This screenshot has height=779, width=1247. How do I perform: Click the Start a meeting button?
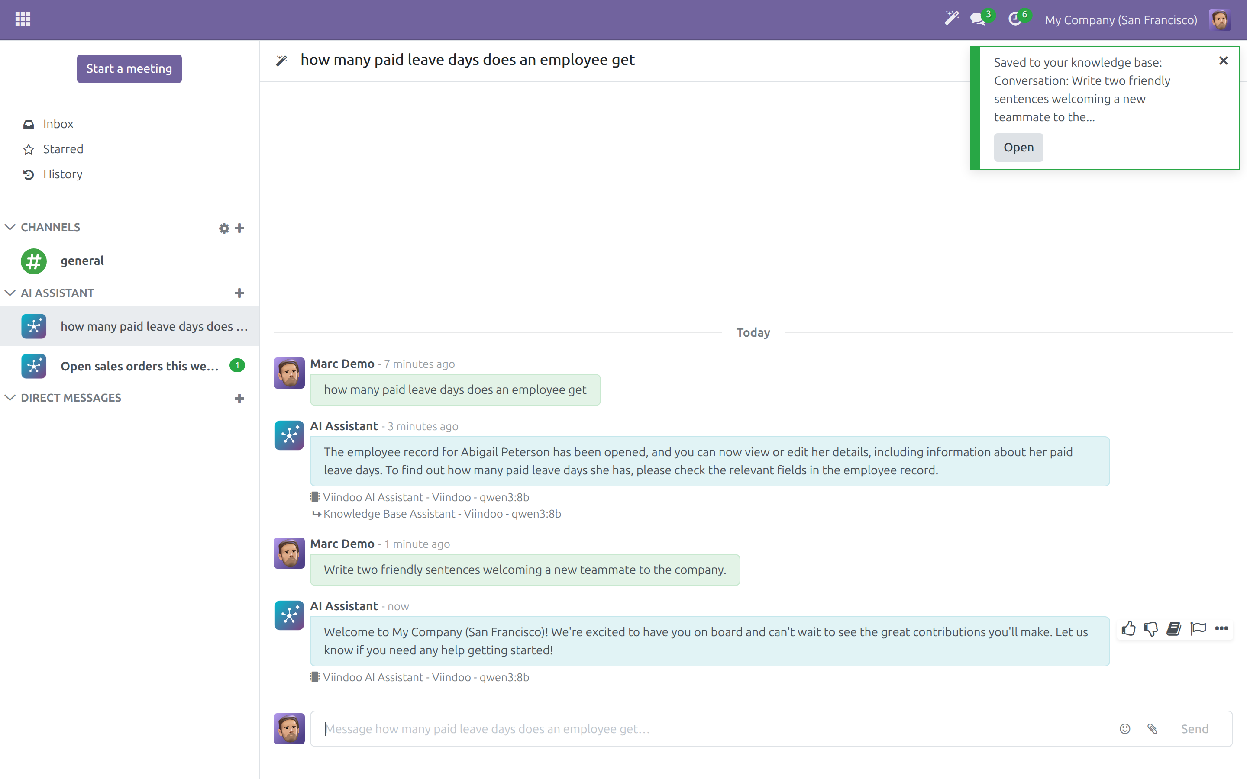point(129,68)
